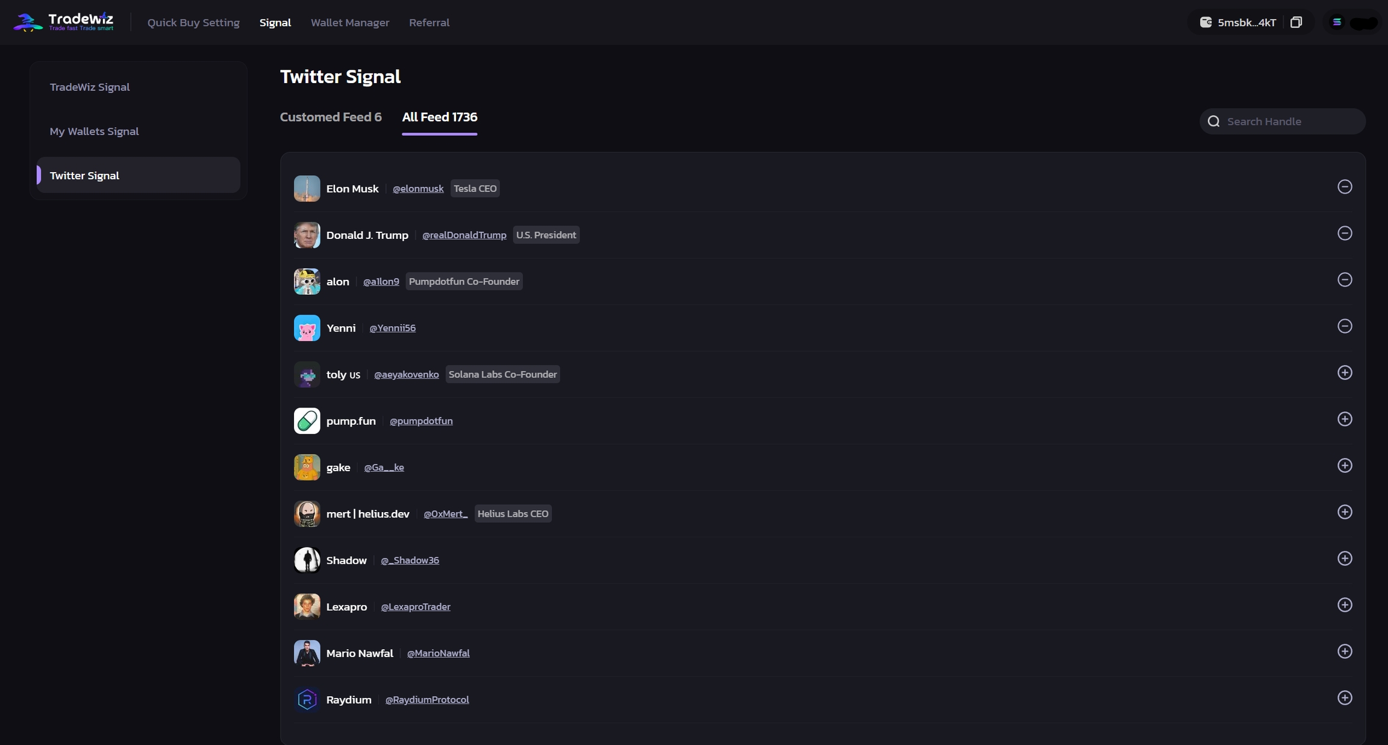This screenshot has width=1388, height=745.
Task: Add gake to customed feed
Action: point(1345,465)
